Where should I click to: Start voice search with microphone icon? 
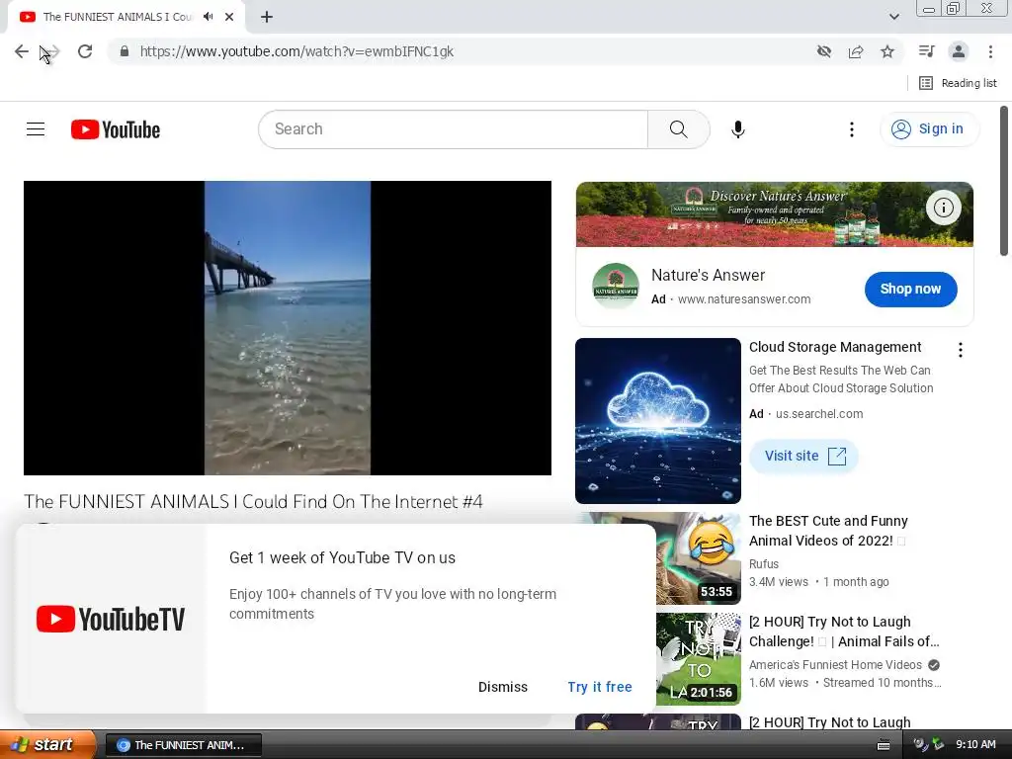(x=737, y=129)
